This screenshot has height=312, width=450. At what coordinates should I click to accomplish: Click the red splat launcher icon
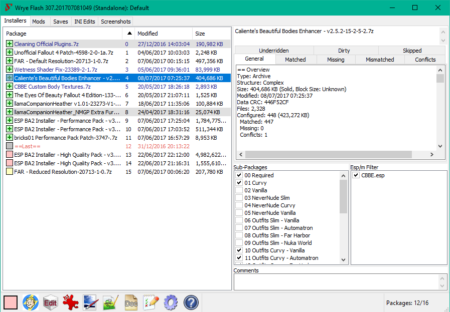[71, 302]
